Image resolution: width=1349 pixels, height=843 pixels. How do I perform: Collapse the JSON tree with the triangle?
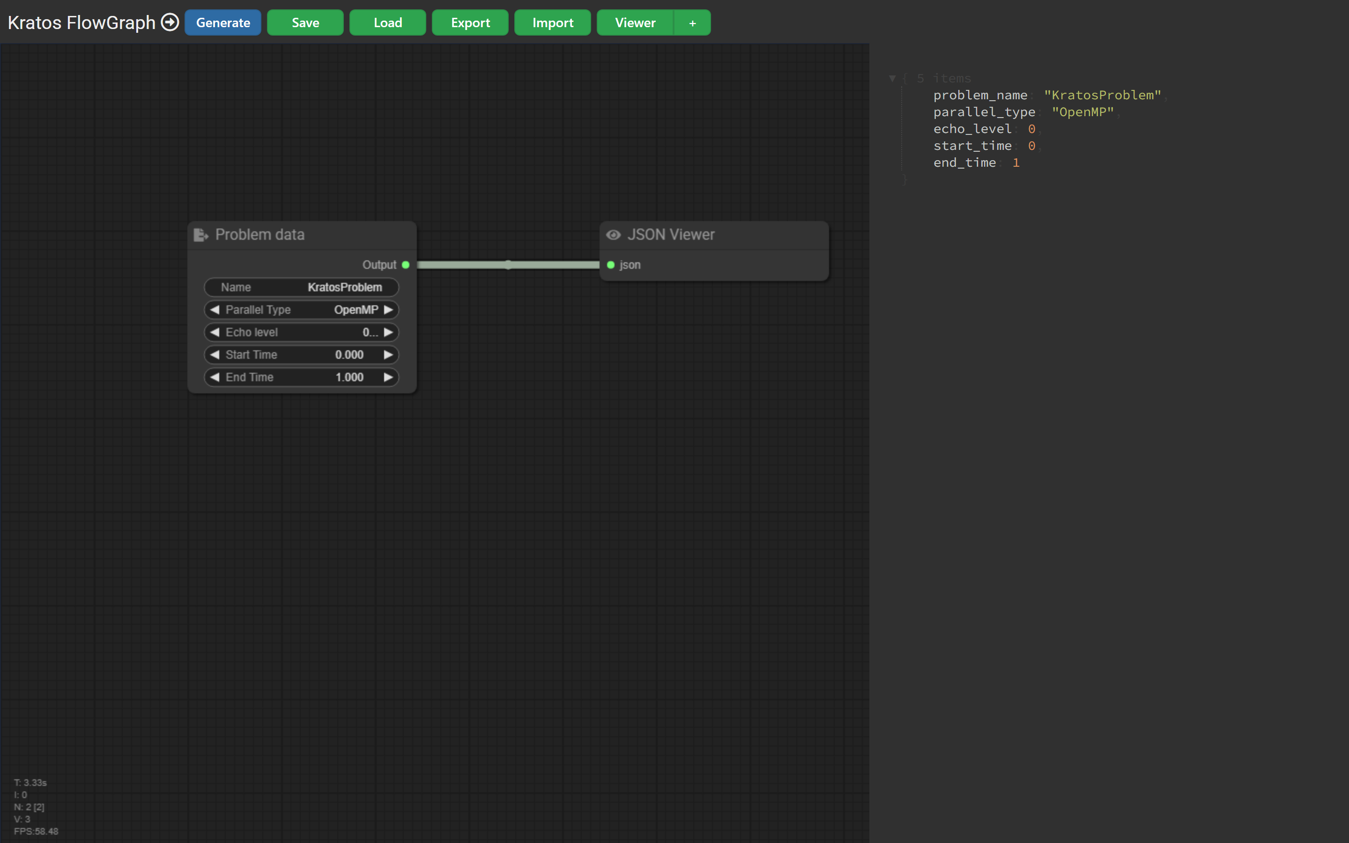[x=892, y=79]
